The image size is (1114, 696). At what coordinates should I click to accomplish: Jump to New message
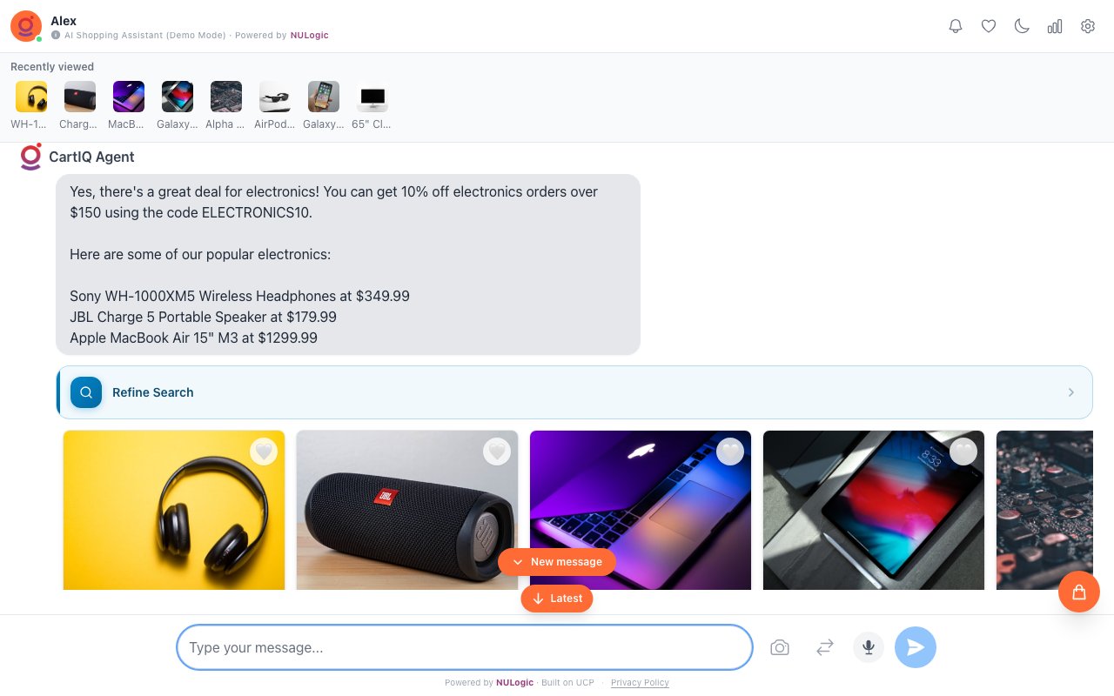[557, 562]
